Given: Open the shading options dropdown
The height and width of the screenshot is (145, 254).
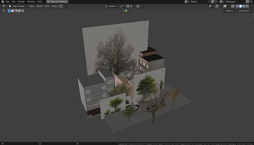Looking at the screenshot, I should coord(251,6).
